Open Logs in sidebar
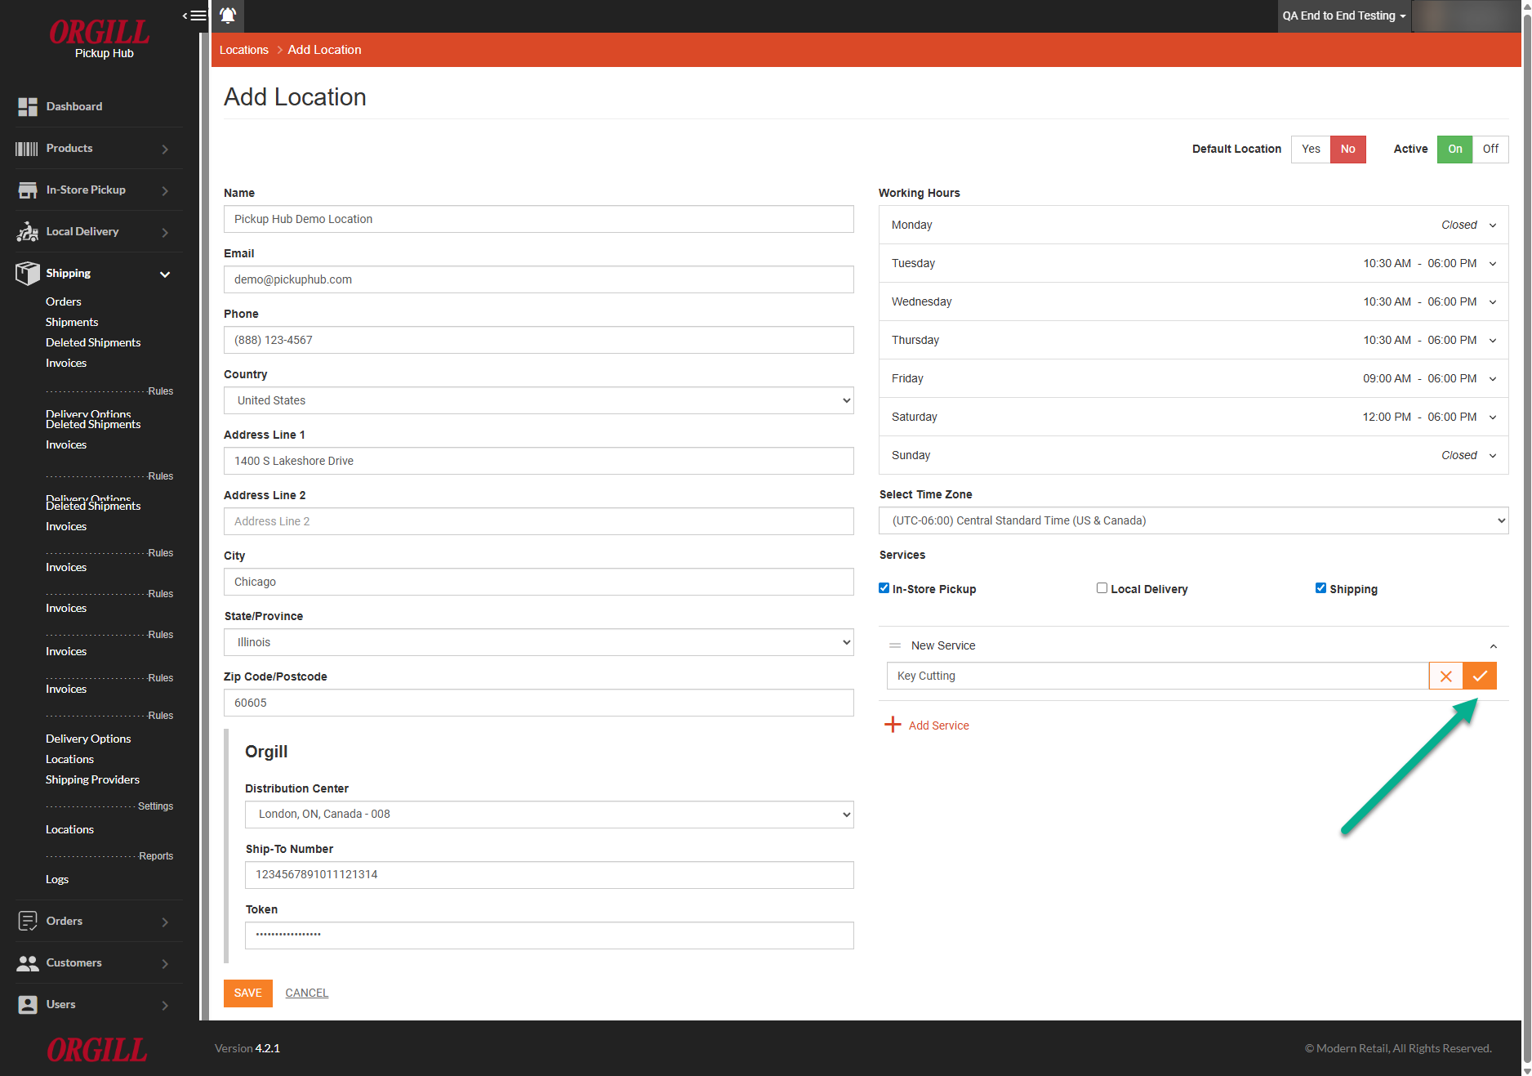1532x1076 pixels. coord(57,879)
